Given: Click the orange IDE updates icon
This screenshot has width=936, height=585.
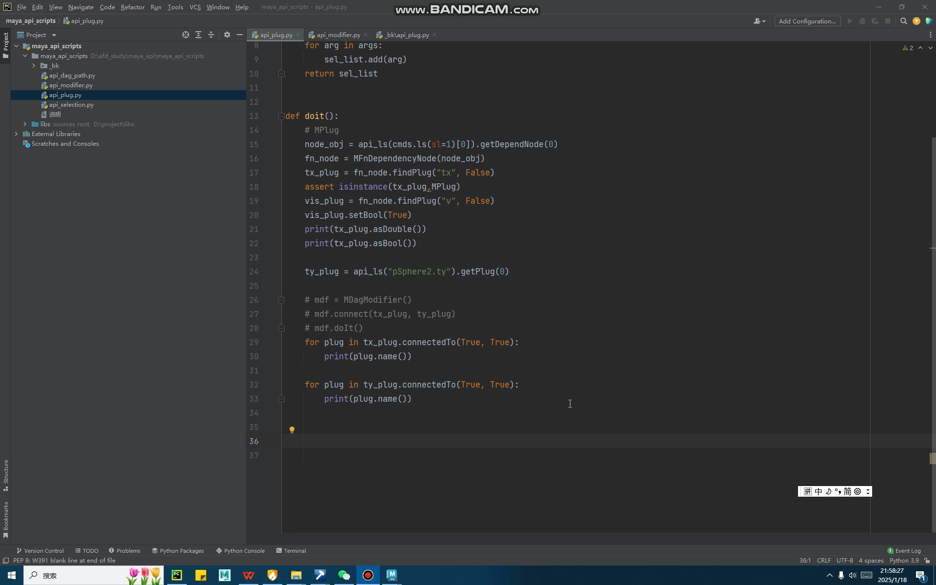Looking at the screenshot, I should (x=916, y=21).
